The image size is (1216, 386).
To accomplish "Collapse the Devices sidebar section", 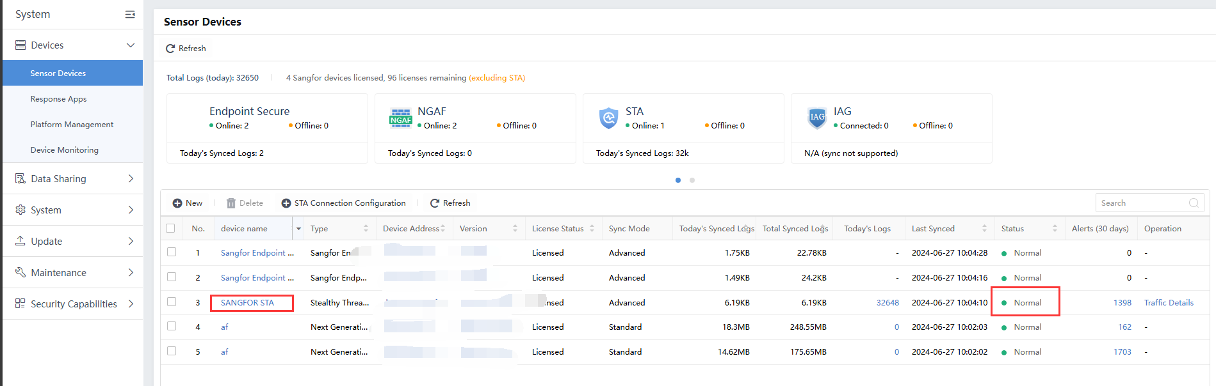I will (x=131, y=45).
